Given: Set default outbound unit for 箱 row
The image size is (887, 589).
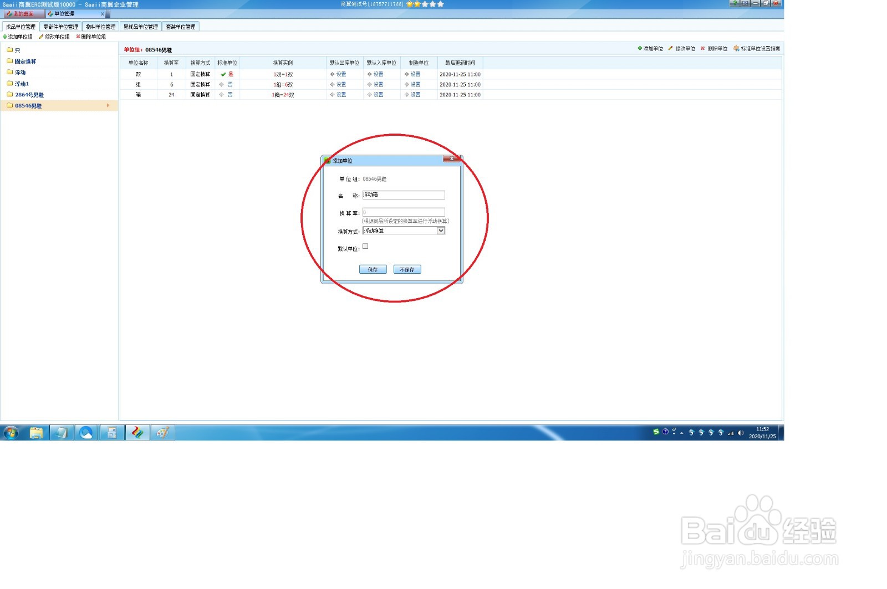Looking at the screenshot, I should 338,95.
